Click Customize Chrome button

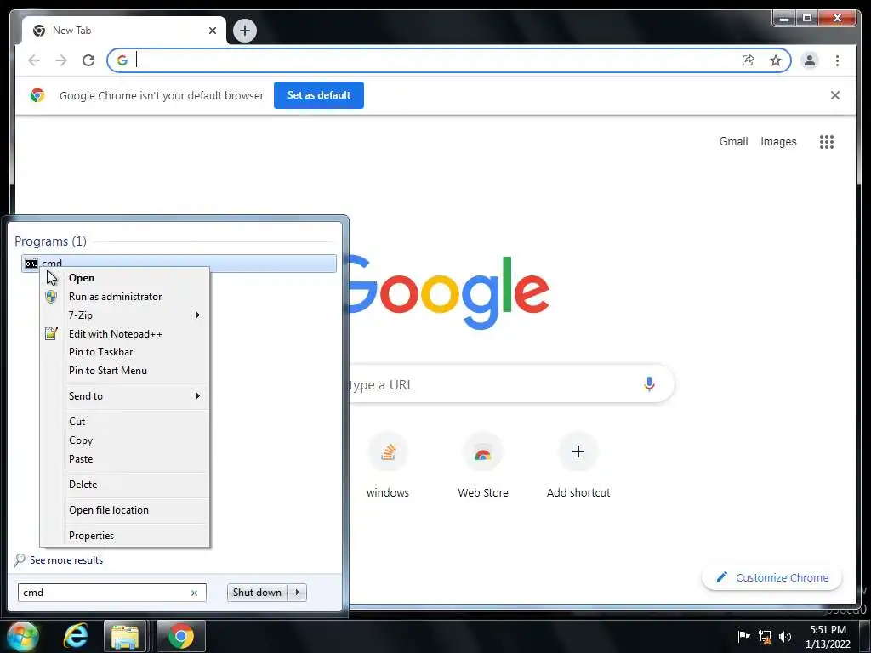[772, 577]
